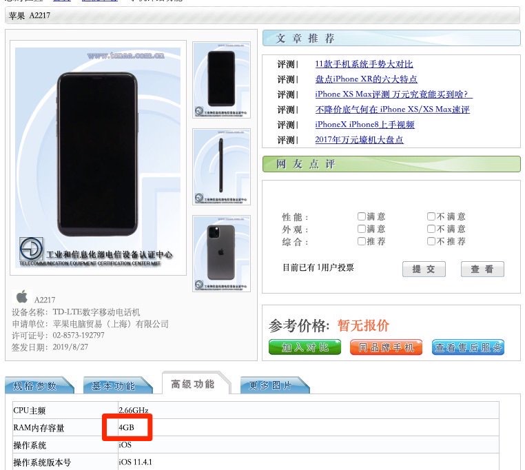Click the blue 查看售后服务 button

[468, 347]
